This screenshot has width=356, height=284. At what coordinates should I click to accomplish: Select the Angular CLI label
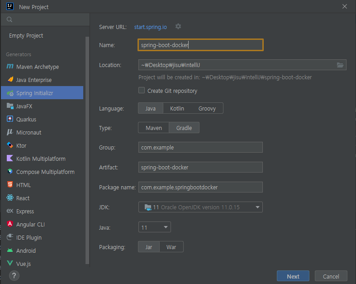coord(30,224)
